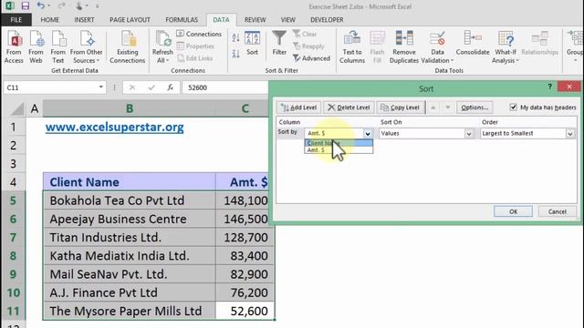Click the formula bar showing 52600
The width and height of the screenshot is (584, 328).
225,87
